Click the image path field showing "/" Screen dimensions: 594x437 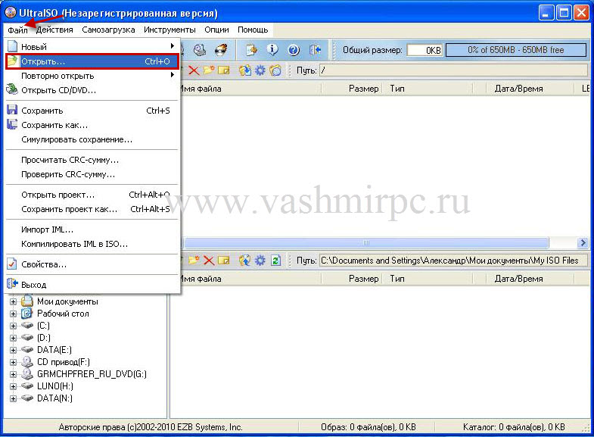point(453,70)
